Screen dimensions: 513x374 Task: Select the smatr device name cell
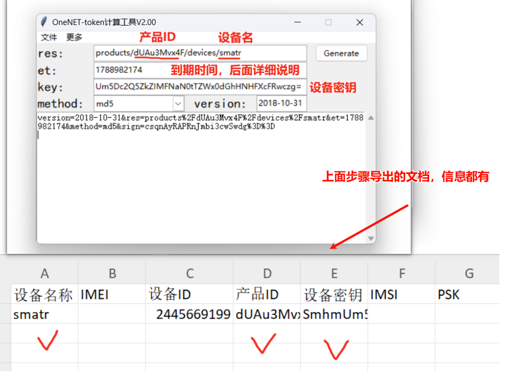[45, 314]
